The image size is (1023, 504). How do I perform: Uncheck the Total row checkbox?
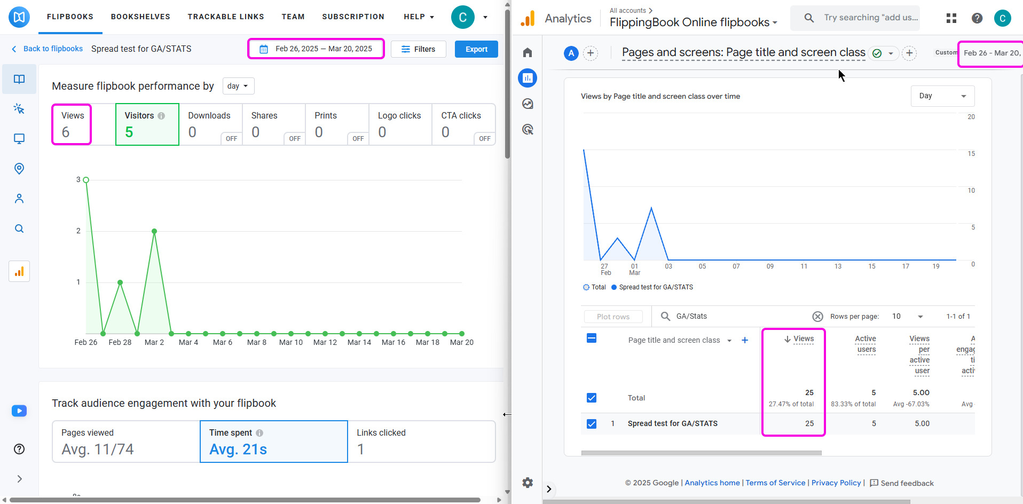click(592, 398)
